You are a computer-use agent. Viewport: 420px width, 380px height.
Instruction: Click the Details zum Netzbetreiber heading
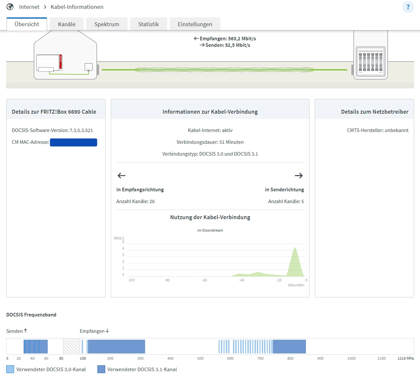coord(375,112)
